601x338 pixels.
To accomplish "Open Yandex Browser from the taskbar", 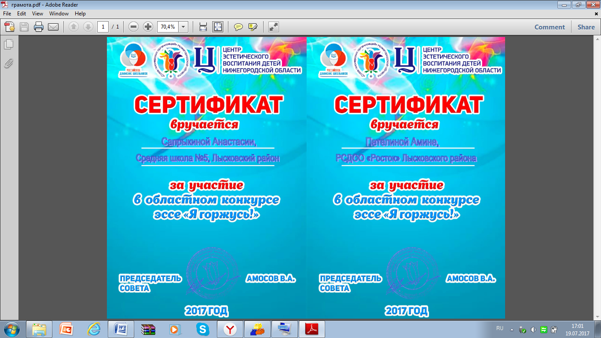I will [230, 329].
